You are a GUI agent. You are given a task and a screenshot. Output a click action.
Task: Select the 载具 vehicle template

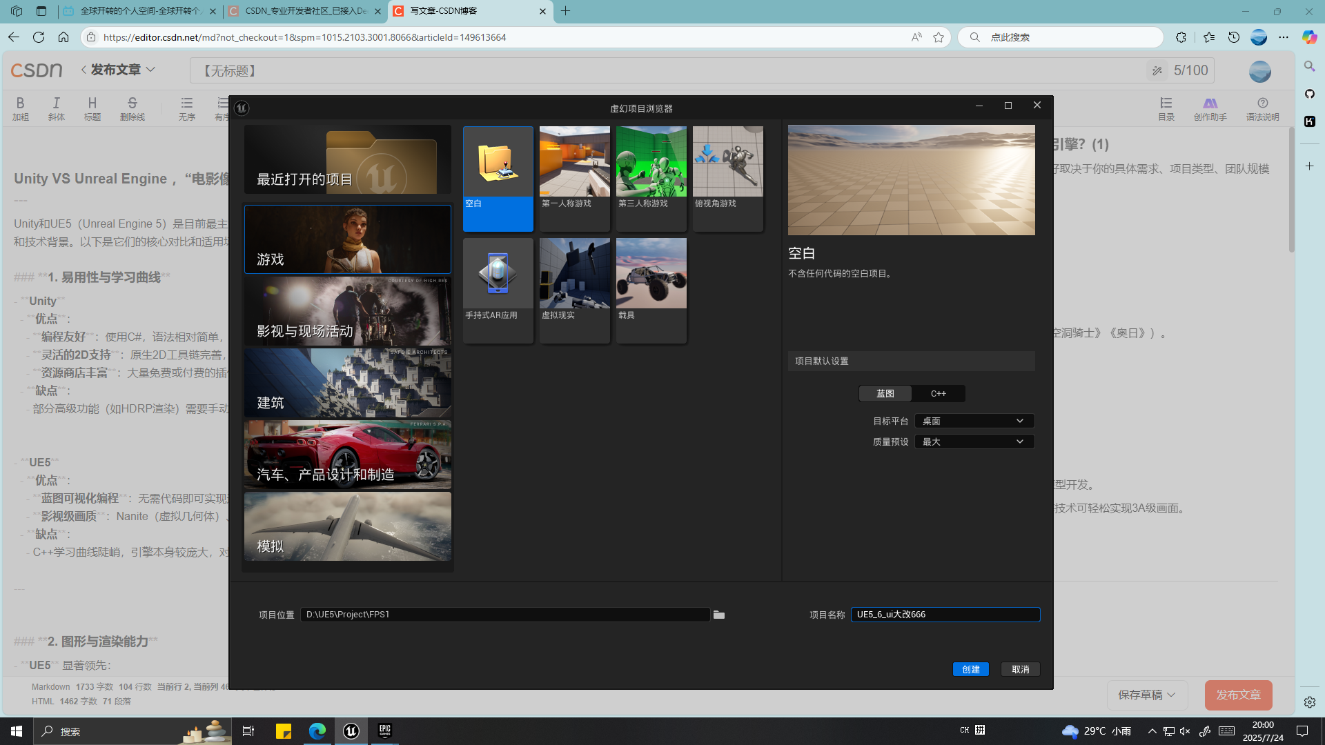point(651,290)
